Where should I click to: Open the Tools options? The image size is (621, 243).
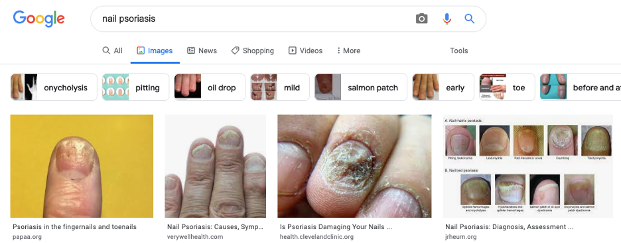point(458,50)
